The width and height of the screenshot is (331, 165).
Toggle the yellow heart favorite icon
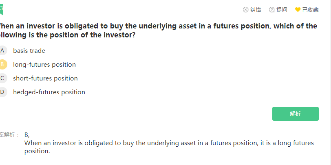(298, 10)
